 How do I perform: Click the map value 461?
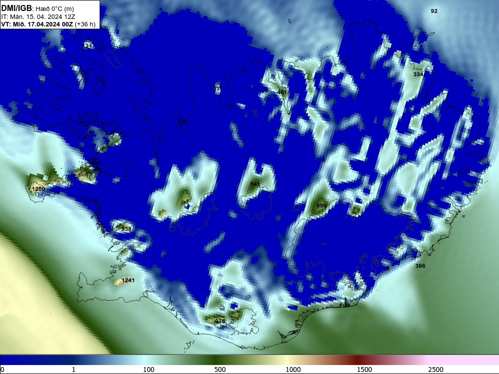coord(282,92)
